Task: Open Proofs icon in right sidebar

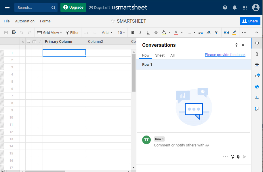Action: [x=257, y=65]
